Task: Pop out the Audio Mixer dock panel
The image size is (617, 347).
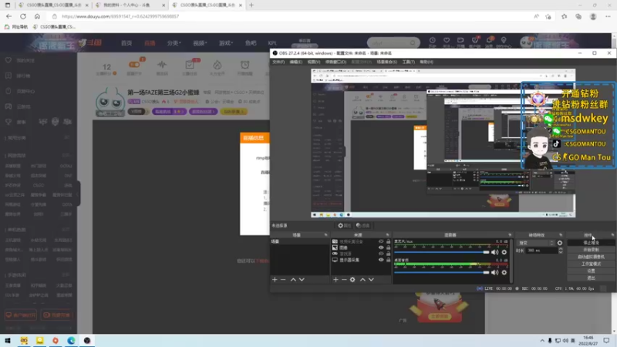Action: pos(510,235)
